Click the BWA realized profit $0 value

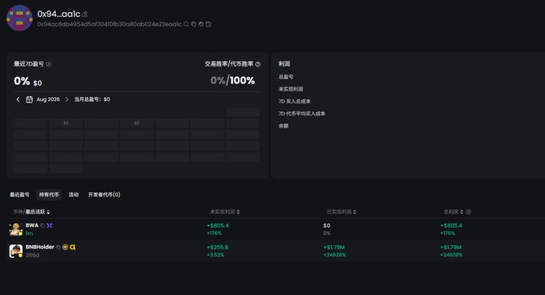point(326,225)
